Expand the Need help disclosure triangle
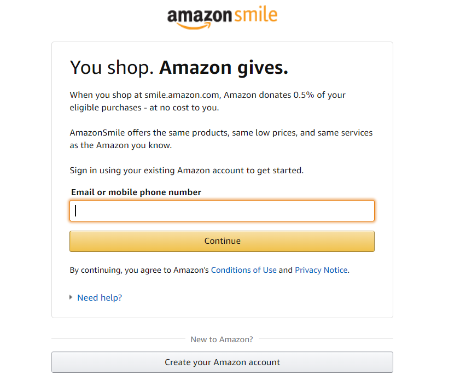The image size is (466, 381). click(71, 297)
